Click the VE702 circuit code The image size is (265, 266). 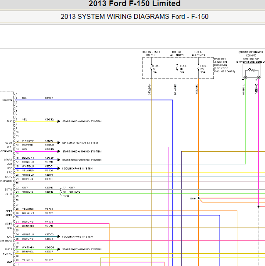click(x=49, y=213)
